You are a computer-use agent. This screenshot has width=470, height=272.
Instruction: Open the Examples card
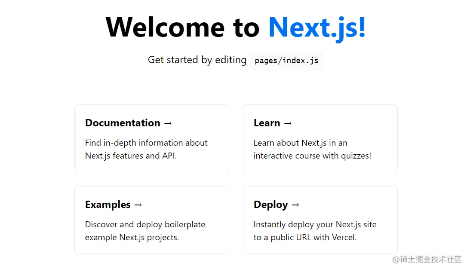tap(152, 220)
